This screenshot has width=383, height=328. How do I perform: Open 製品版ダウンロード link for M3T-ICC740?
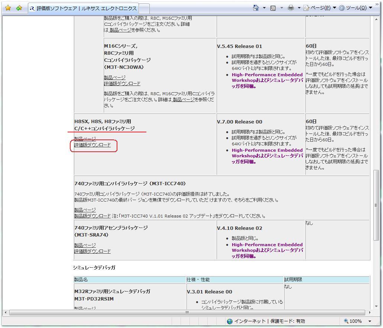(92, 216)
